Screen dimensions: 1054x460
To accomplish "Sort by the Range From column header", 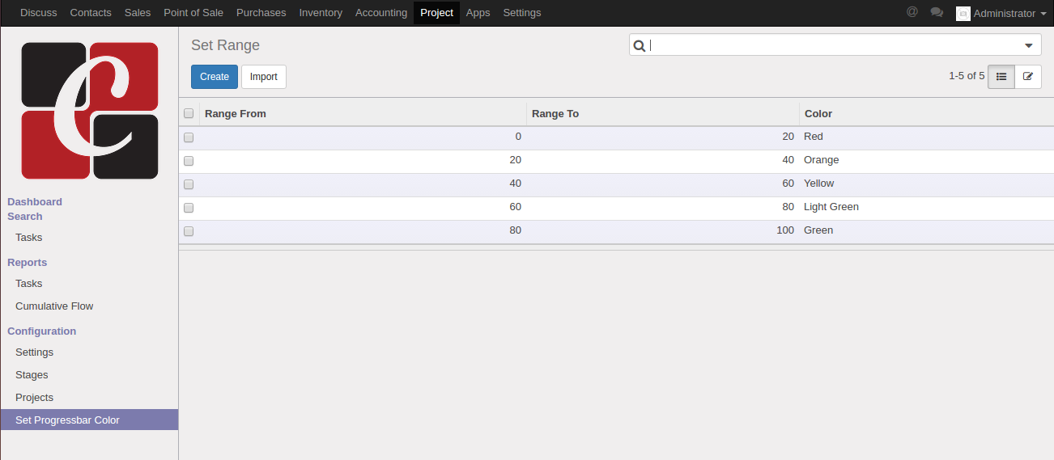I will pyautogui.click(x=236, y=113).
